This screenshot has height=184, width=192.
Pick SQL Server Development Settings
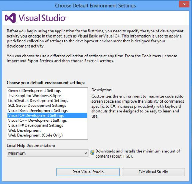click(x=47, y=106)
